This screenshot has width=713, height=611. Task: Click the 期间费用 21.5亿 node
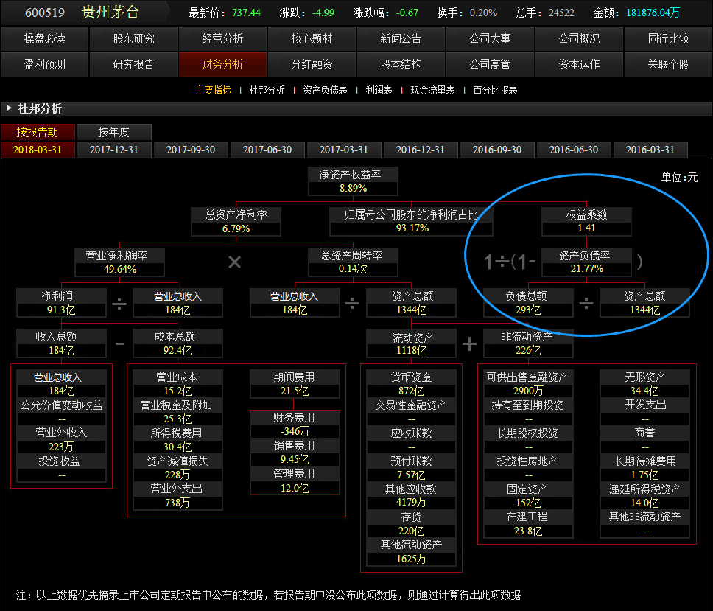[294, 384]
